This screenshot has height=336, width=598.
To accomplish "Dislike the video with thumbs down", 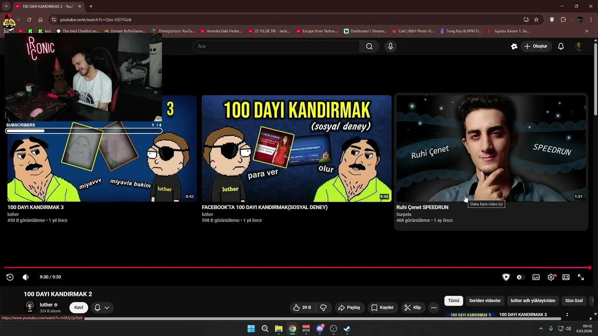I will 323,308.
